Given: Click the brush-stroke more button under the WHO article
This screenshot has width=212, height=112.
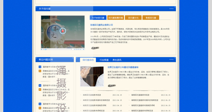Looking at the screenshot, I should tap(112, 86).
